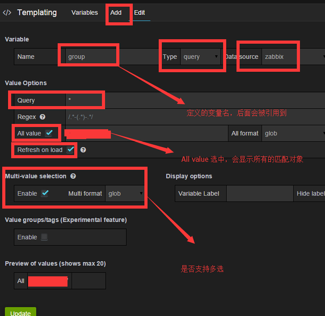The height and width of the screenshot is (316, 325).
Task: Click the Templating code icon
Action: pos(7,12)
